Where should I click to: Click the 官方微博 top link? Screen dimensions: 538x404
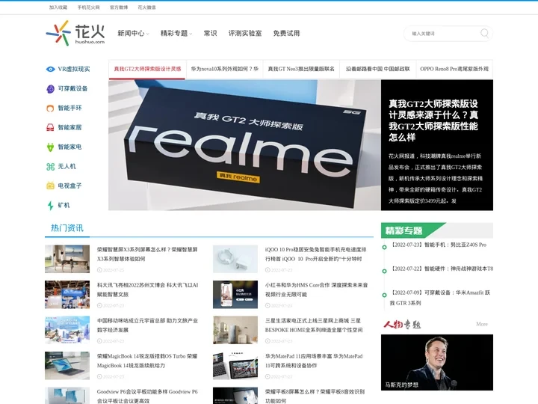pyautogui.click(x=119, y=7)
